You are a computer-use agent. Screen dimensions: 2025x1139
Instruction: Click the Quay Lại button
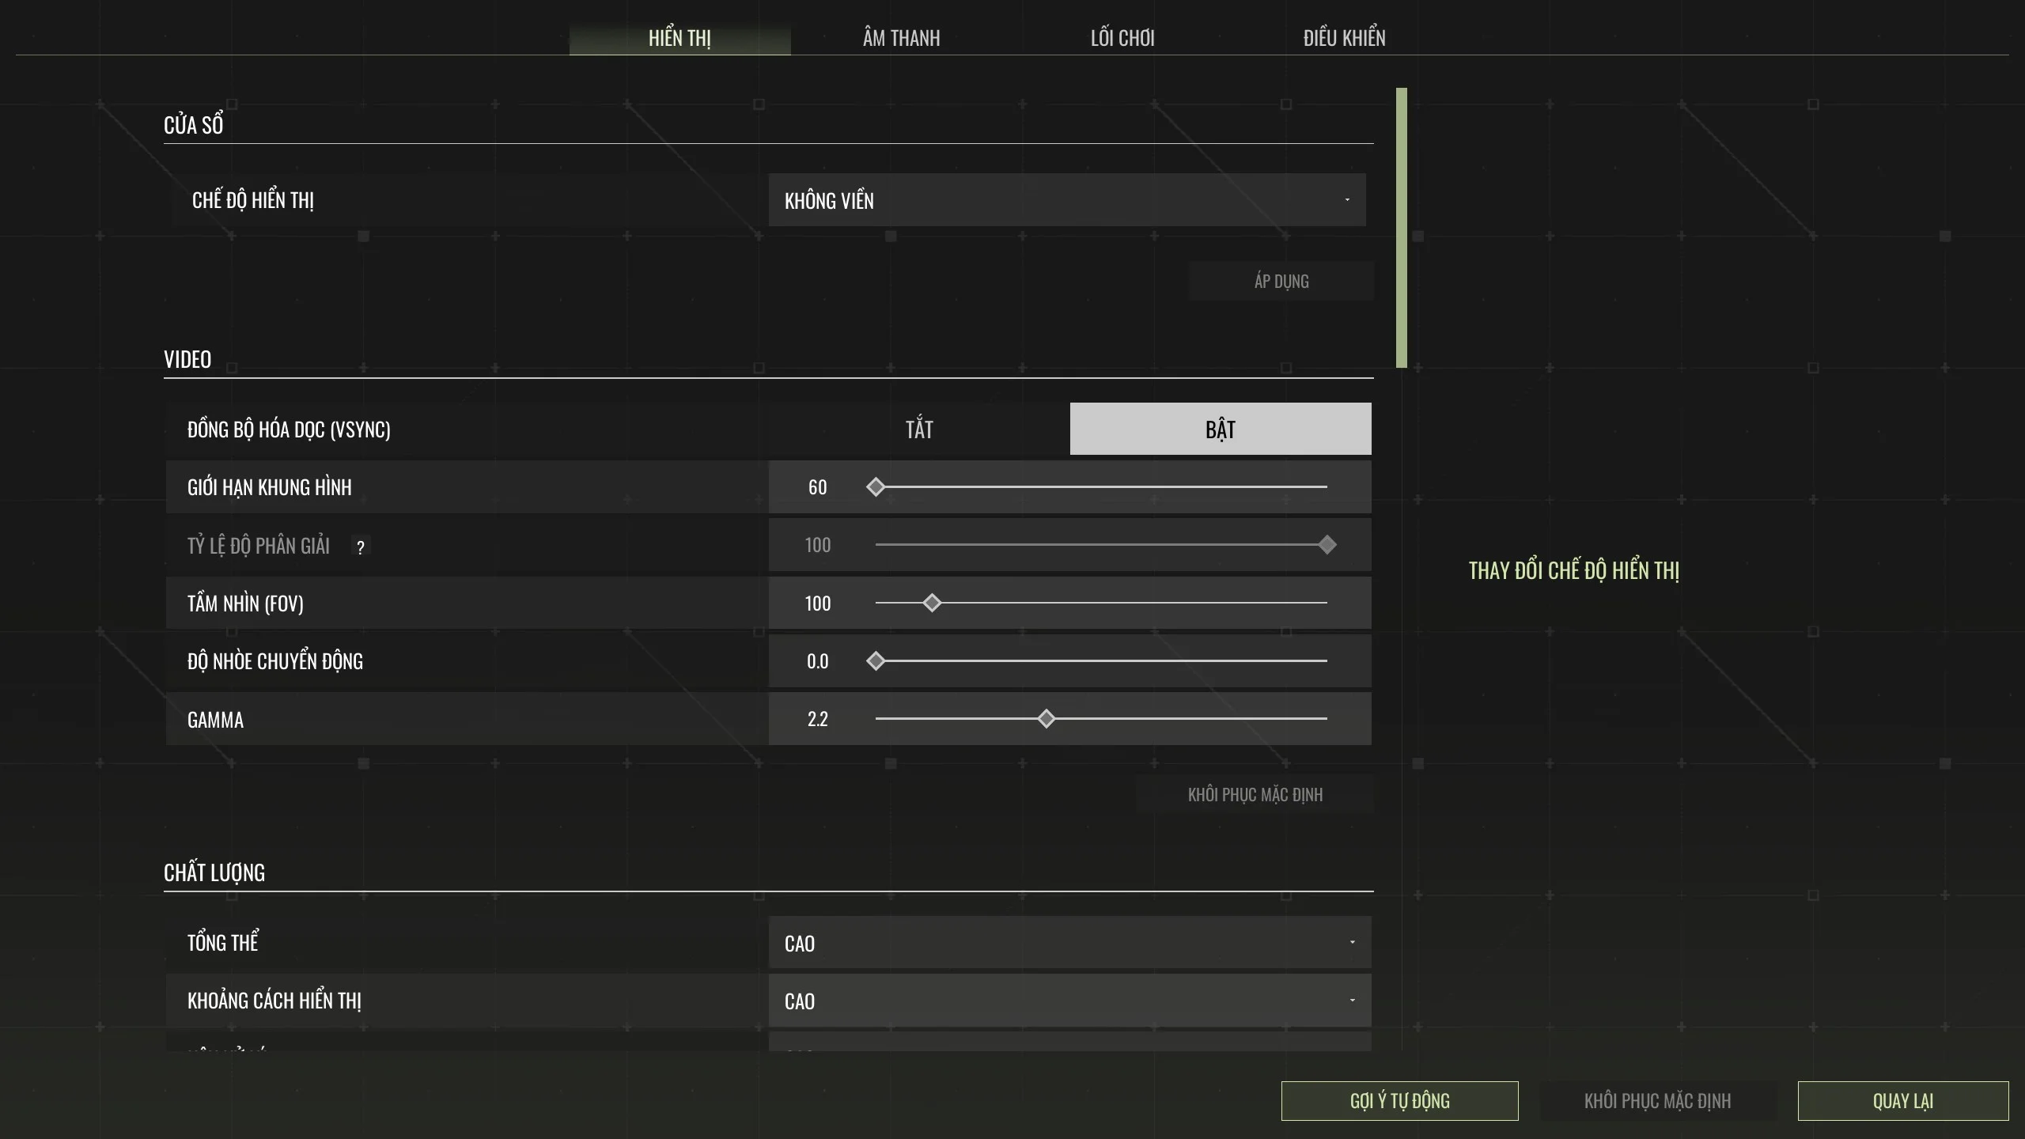(x=1903, y=1101)
